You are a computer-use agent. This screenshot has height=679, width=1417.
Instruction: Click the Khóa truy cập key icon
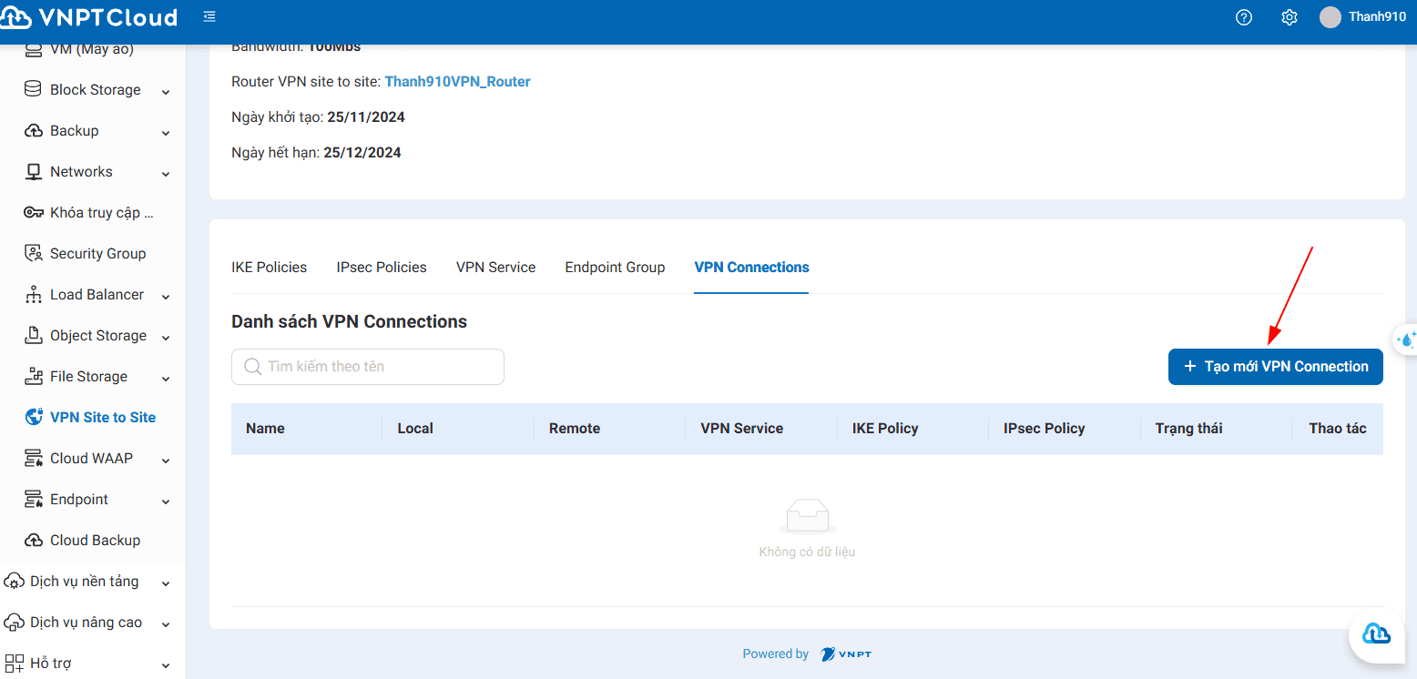point(34,212)
